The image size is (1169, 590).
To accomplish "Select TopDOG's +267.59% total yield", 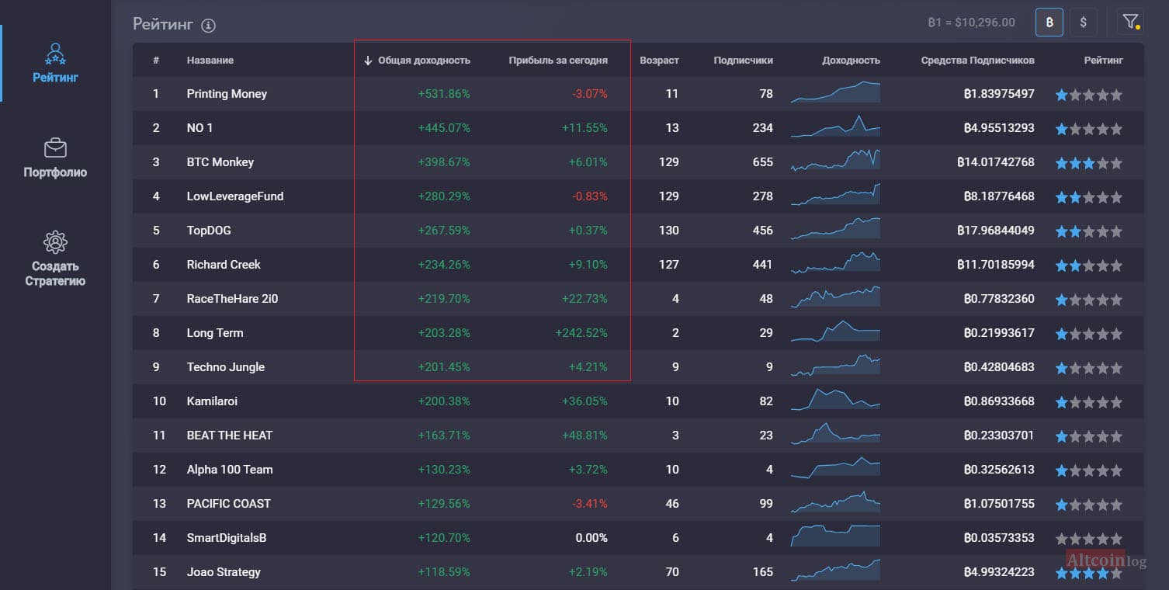I will tap(444, 231).
